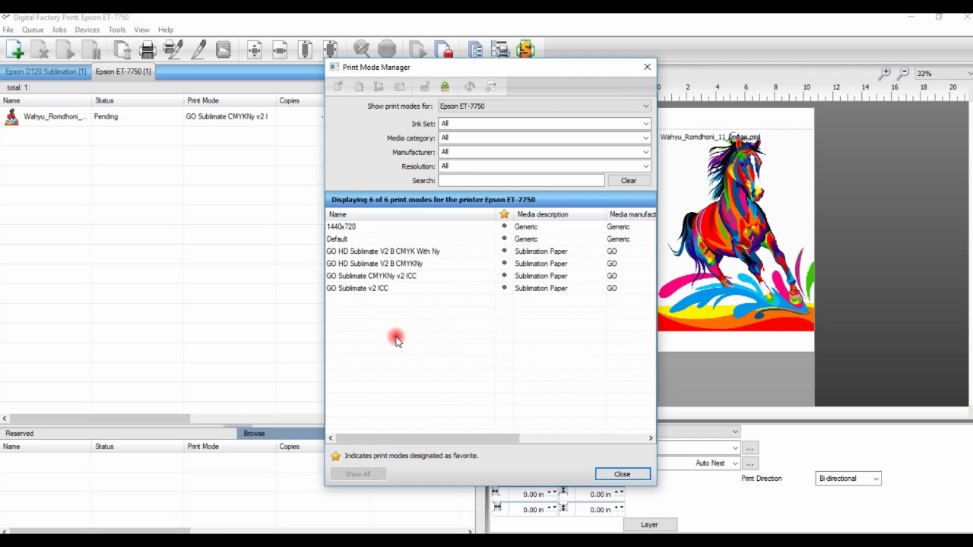Image resolution: width=973 pixels, height=547 pixels.
Task: Select GO Sublimate CMYKNy v2 ICC row
Action: (490, 276)
